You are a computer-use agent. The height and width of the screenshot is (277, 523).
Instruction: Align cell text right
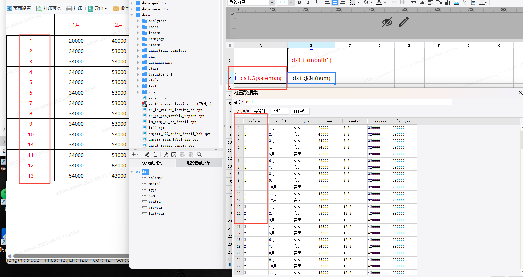tap(342, 2)
